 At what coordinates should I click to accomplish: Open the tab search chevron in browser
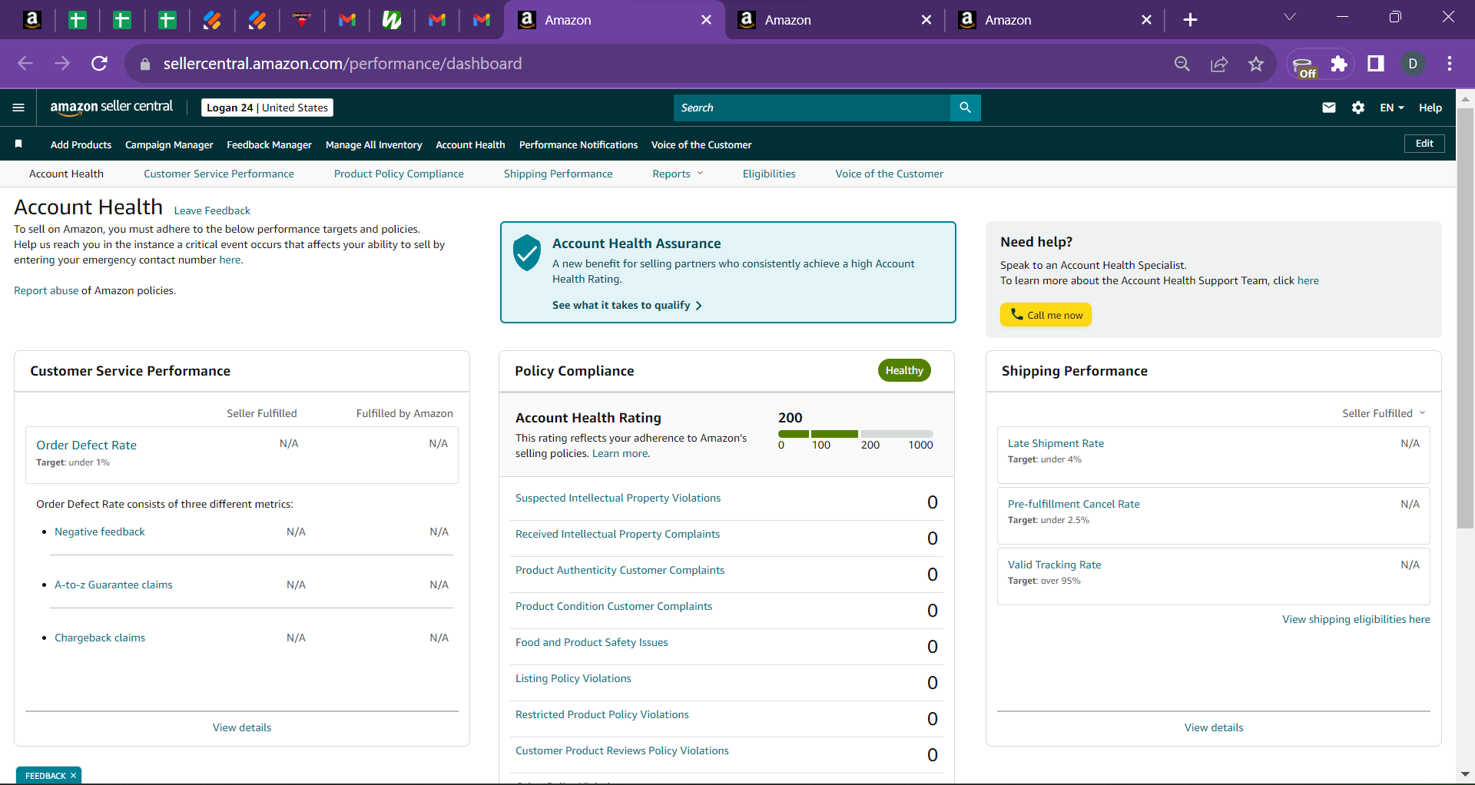pos(1290,18)
